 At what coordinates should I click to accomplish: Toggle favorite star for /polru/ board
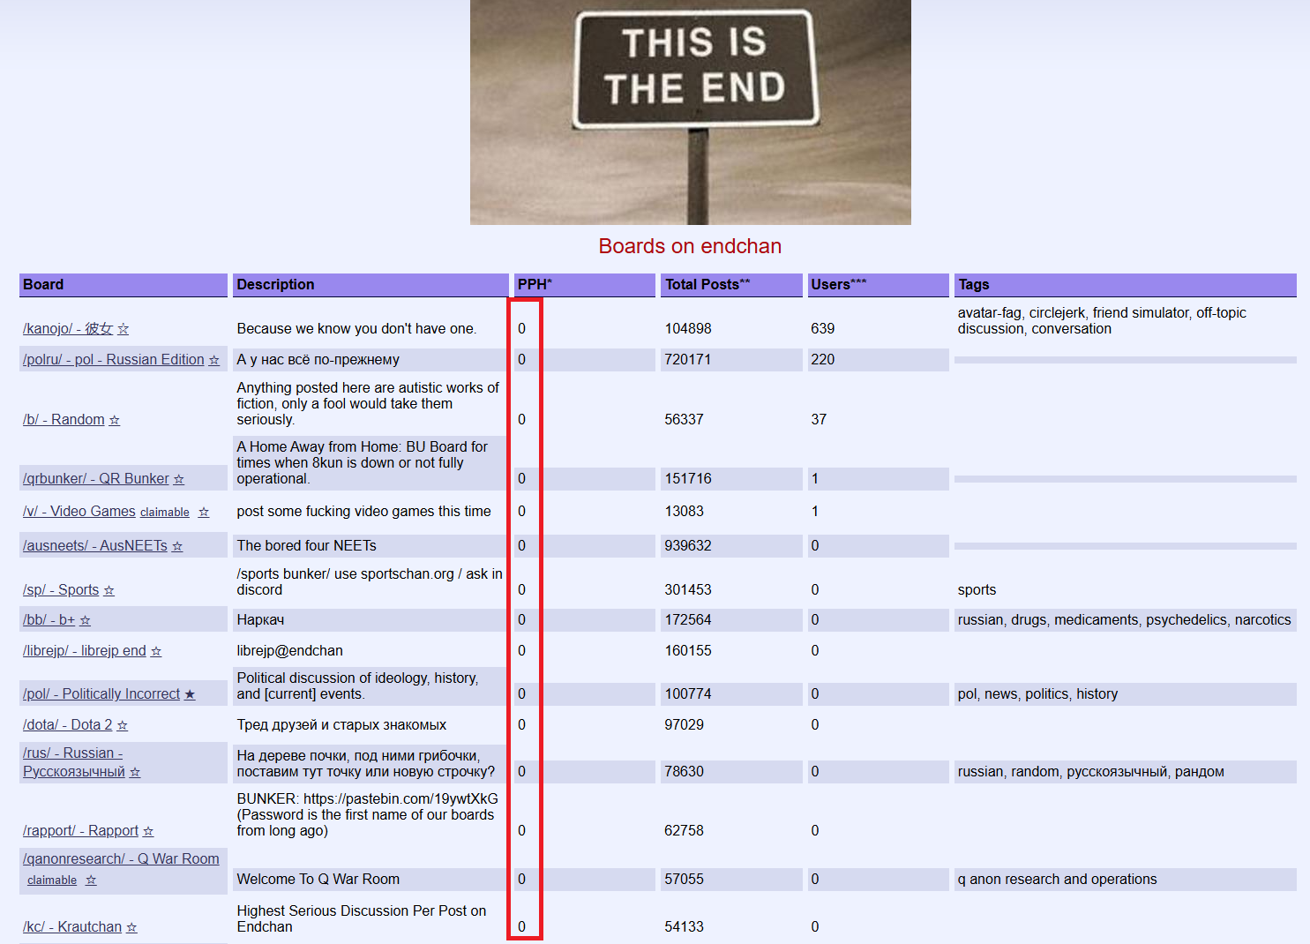(x=213, y=360)
